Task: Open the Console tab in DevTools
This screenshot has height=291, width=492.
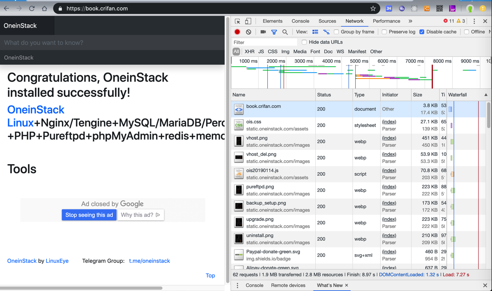Action: click(x=300, y=21)
